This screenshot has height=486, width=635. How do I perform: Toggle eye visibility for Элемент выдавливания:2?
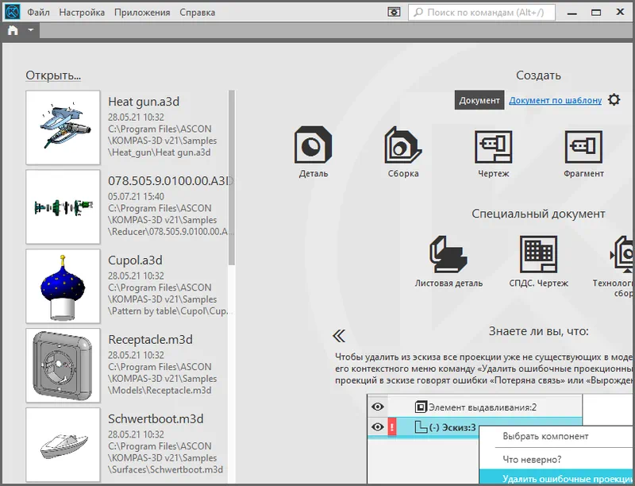point(378,407)
